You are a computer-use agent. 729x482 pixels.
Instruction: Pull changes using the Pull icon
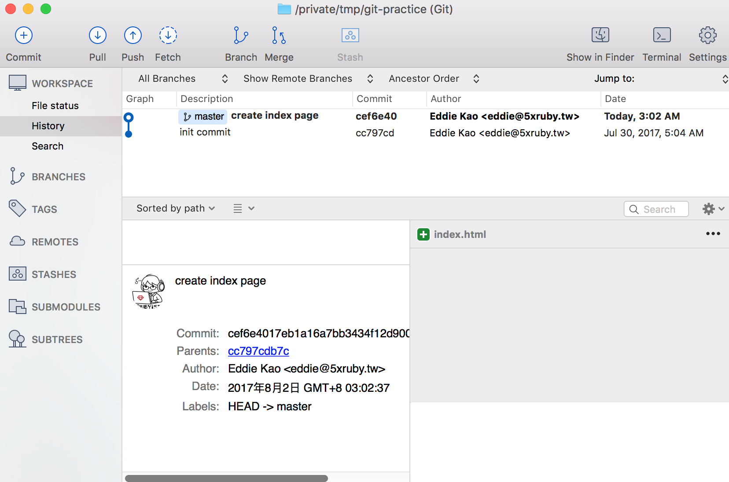click(97, 36)
